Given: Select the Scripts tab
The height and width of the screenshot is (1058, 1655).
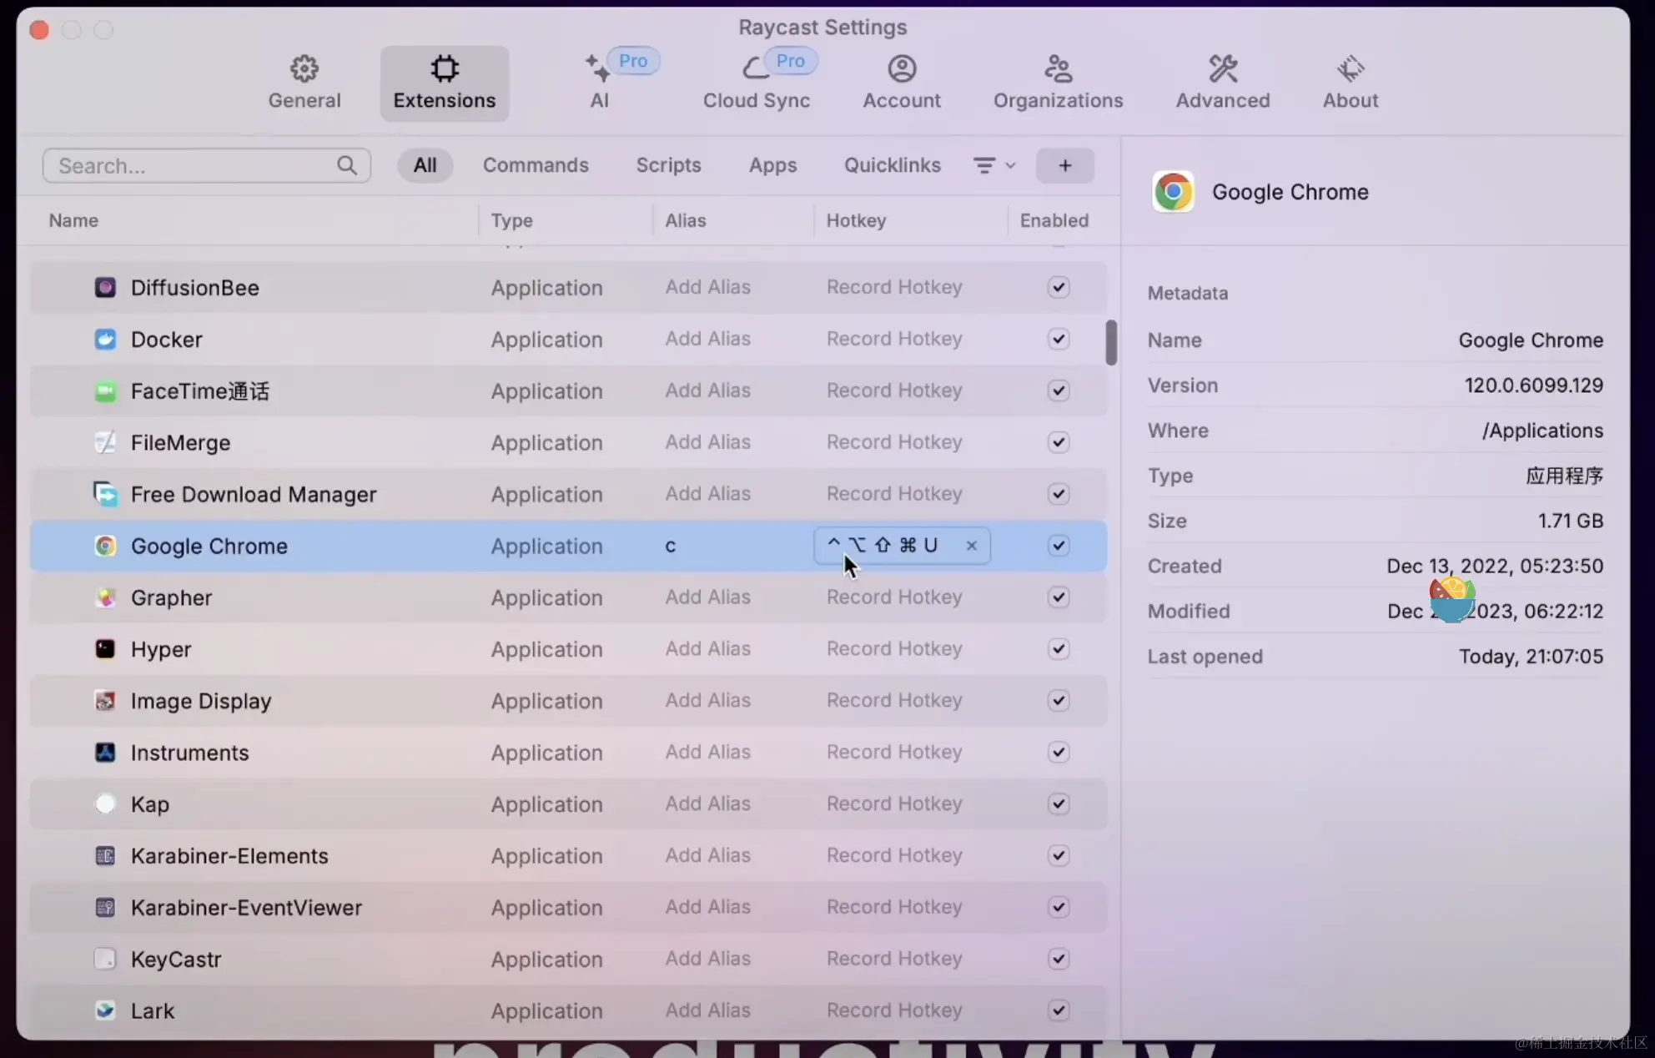Looking at the screenshot, I should click(x=667, y=165).
